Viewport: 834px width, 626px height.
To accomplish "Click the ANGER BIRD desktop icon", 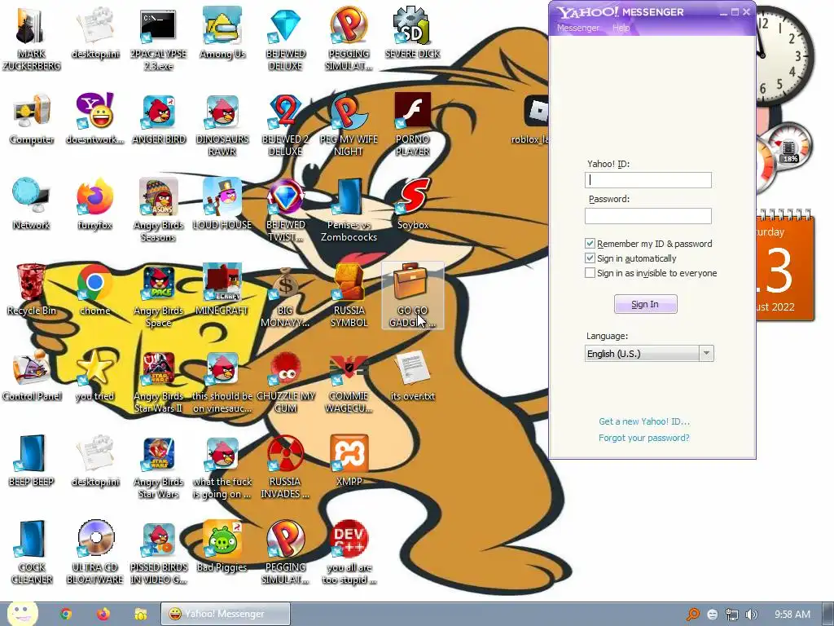I will tap(159, 118).
